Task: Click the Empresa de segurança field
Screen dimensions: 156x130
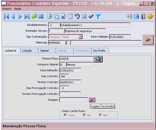Action: pos(85,31)
